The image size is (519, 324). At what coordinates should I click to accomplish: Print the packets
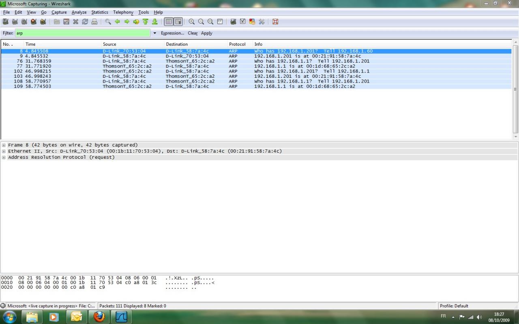click(94, 21)
